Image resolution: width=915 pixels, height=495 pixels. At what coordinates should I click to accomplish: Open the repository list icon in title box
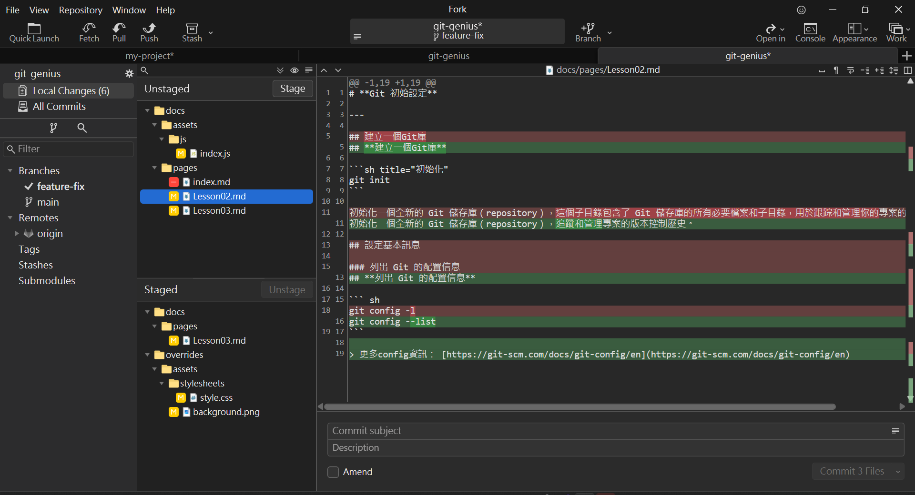click(357, 37)
